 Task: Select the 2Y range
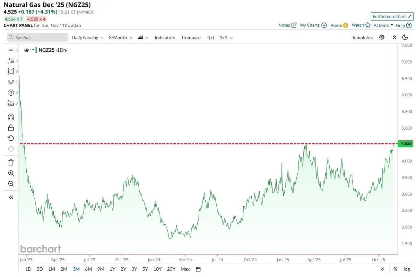tap(123, 269)
